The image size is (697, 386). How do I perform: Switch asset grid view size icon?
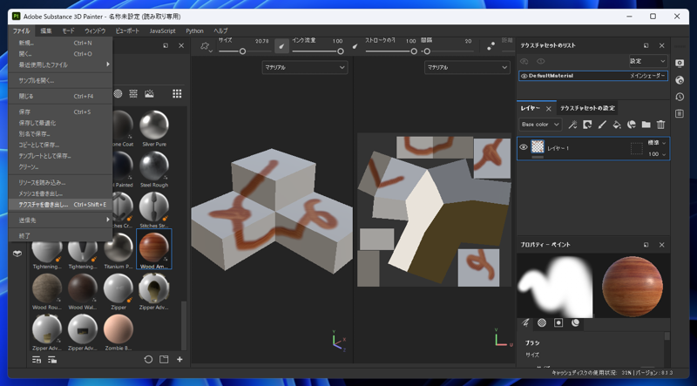pyautogui.click(x=177, y=93)
